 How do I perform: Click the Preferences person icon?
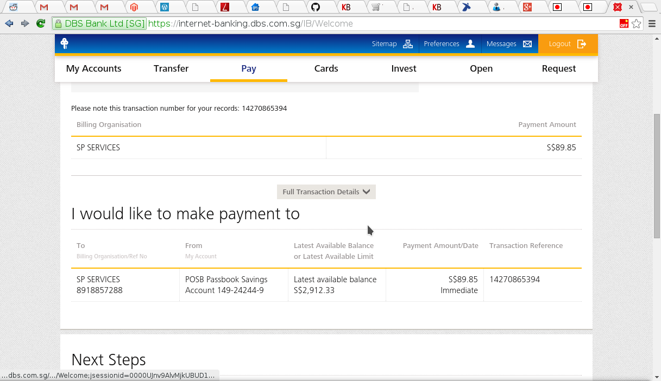click(x=470, y=44)
